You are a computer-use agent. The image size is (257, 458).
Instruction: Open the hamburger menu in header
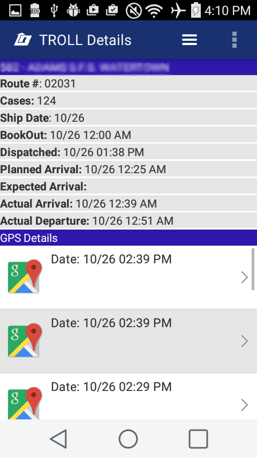(x=190, y=40)
